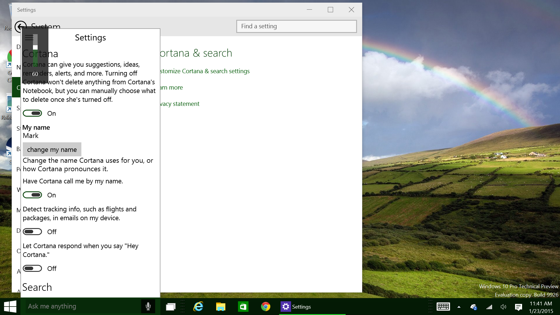Open the Action Center notifications icon

[518, 307]
